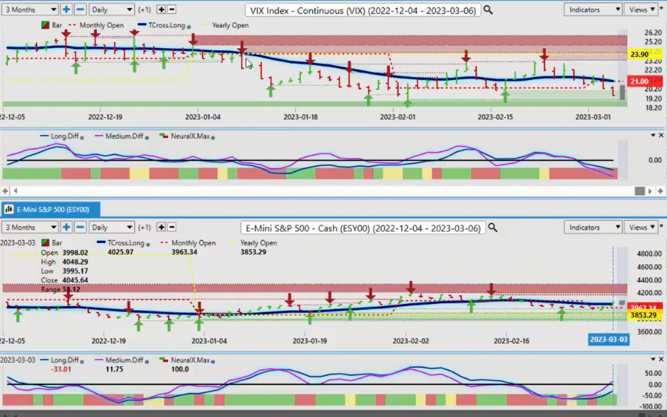Viewport: 667px width, 417px height.
Task: Close the VIX indicator pane with X
Action: [661, 136]
